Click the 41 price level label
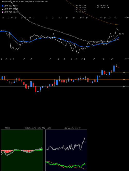 pos(124,73)
